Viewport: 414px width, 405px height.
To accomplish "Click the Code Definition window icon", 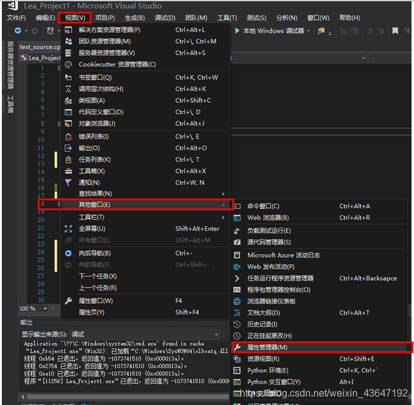I will coord(69,112).
